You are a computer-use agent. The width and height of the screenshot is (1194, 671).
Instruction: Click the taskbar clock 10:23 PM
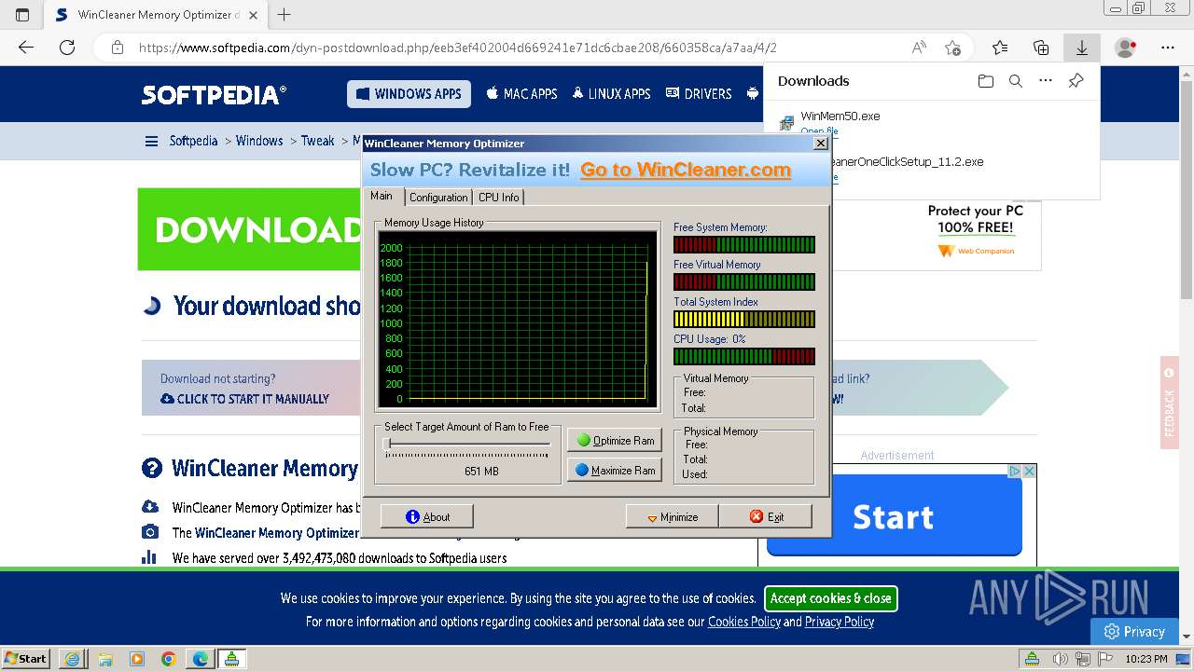pos(1146,659)
